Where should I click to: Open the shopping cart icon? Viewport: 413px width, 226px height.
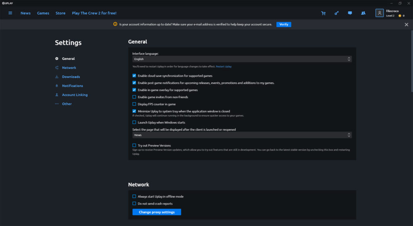coord(323,13)
